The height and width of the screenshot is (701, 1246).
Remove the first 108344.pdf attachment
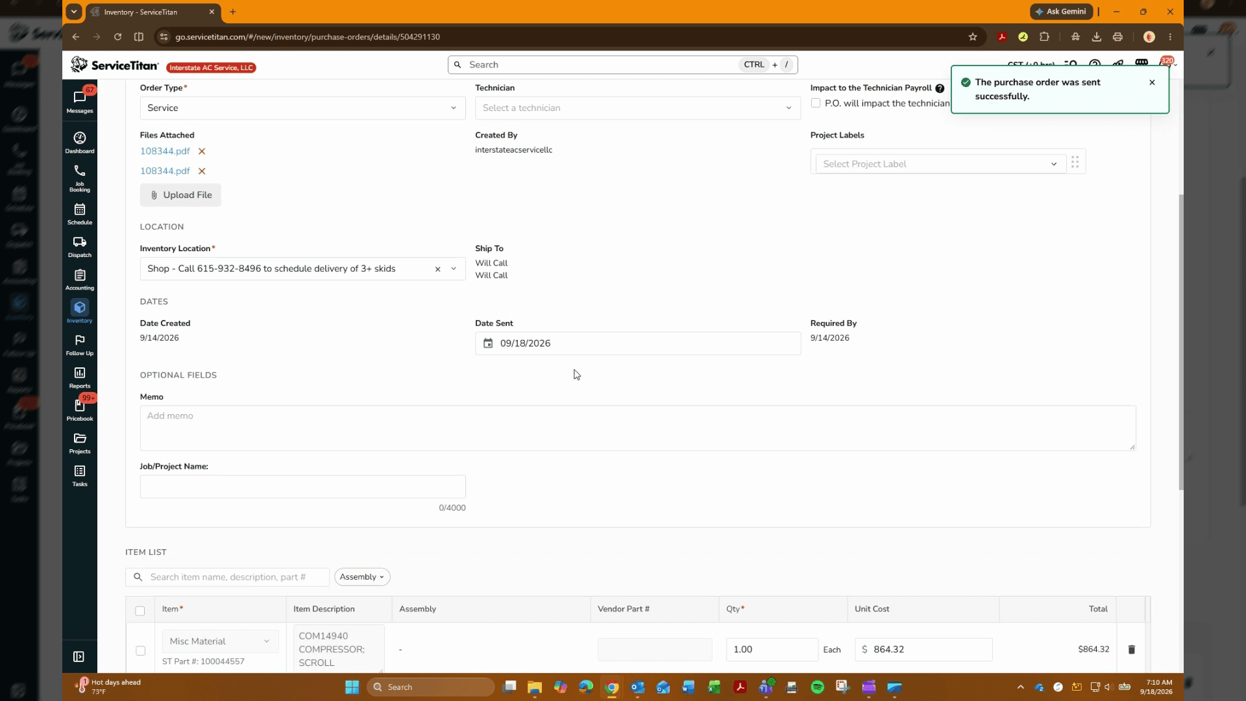tap(202, 151)
